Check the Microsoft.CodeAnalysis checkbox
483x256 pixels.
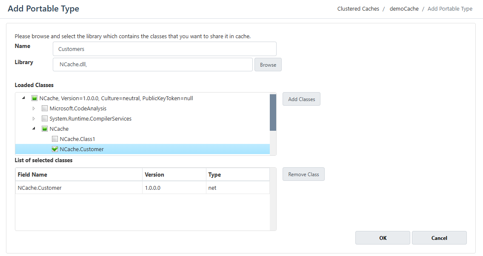coord(45,109)
